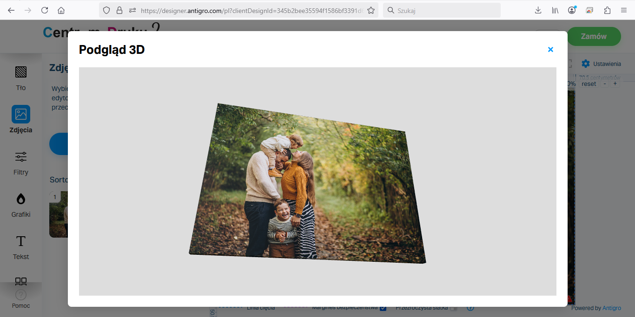Open the Tło background tool

(x=21, y=78)
